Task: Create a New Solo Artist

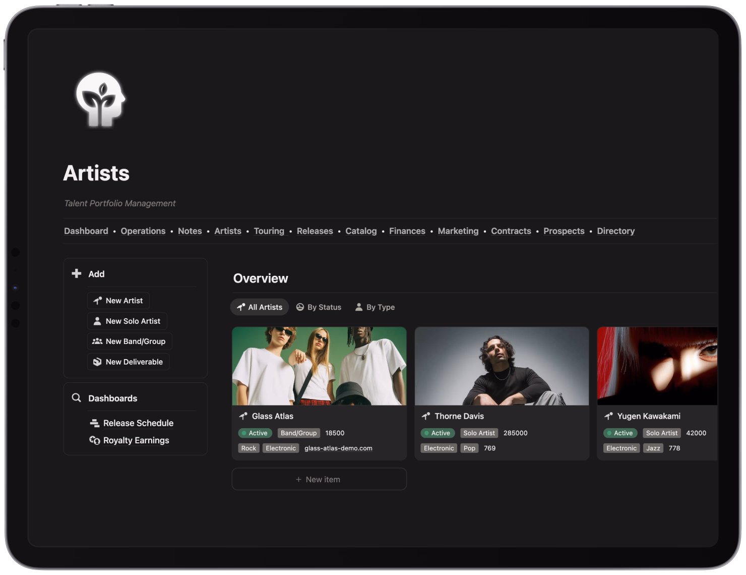Action: click(127, 321)
